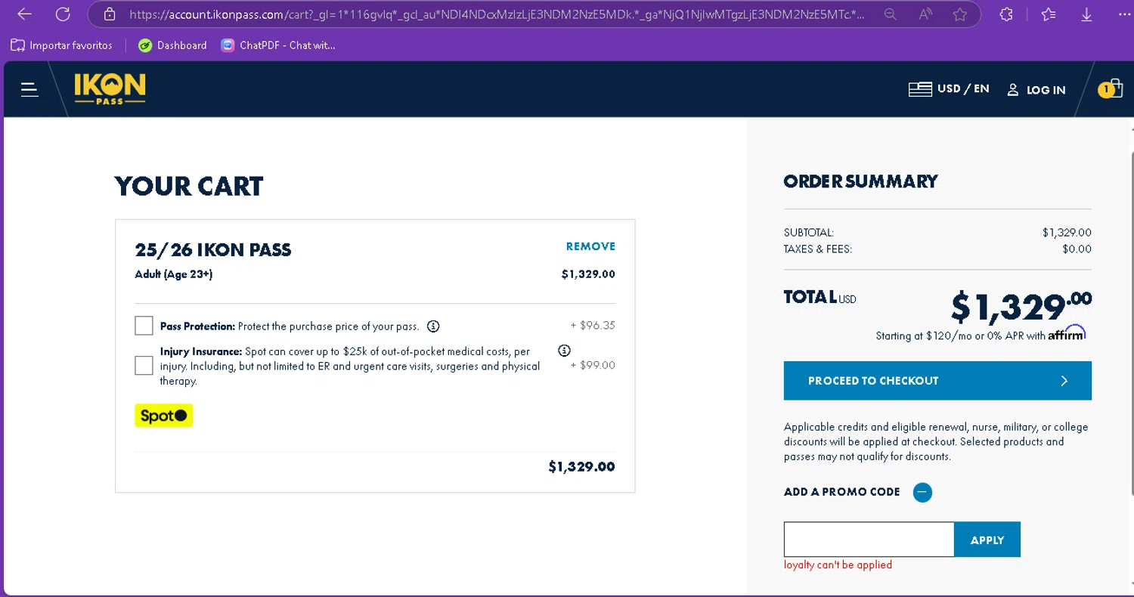Open browser extensions icon
Screen dimensions: 1134x597
tap(1005, 14)
